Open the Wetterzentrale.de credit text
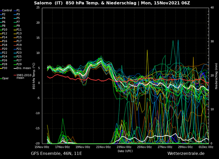Viewport: 219px width, 159px height. [186, 154]
